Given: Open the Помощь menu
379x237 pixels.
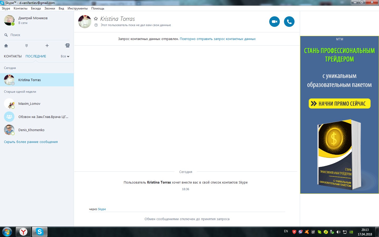Looking at the screenshot, I should point(98,8).
